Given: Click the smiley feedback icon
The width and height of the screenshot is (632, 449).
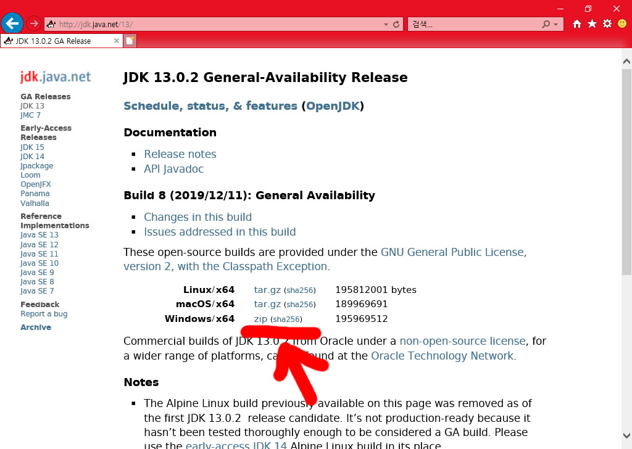Looking at the screenshot, I should click(622, 24).
